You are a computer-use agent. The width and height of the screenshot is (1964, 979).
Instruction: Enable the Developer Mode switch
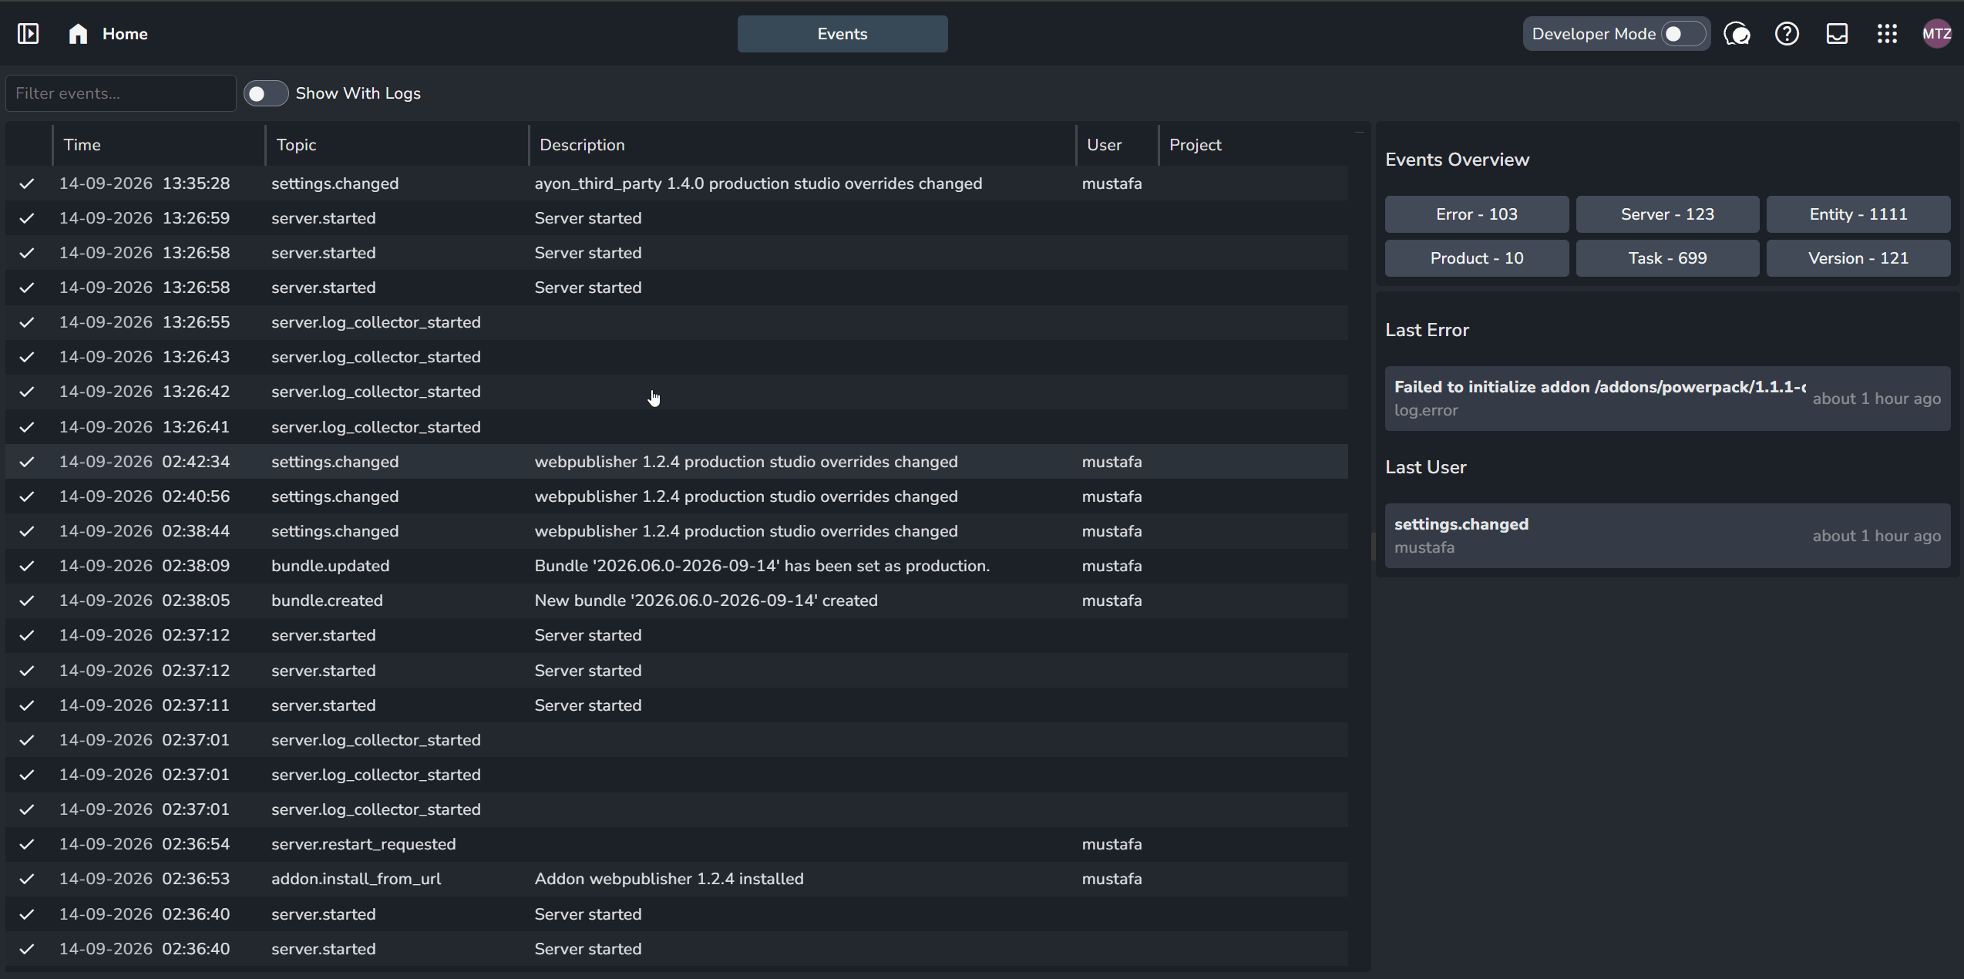coord(1683,34)
